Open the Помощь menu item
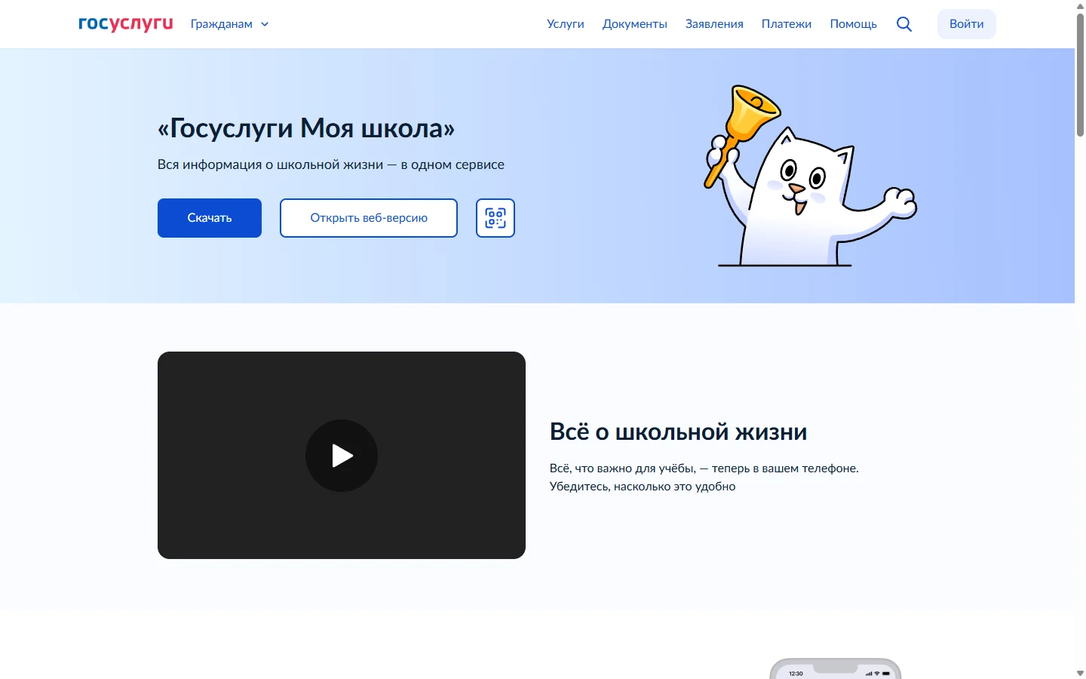Screen dimensions: 1086x679 point(854,24)
